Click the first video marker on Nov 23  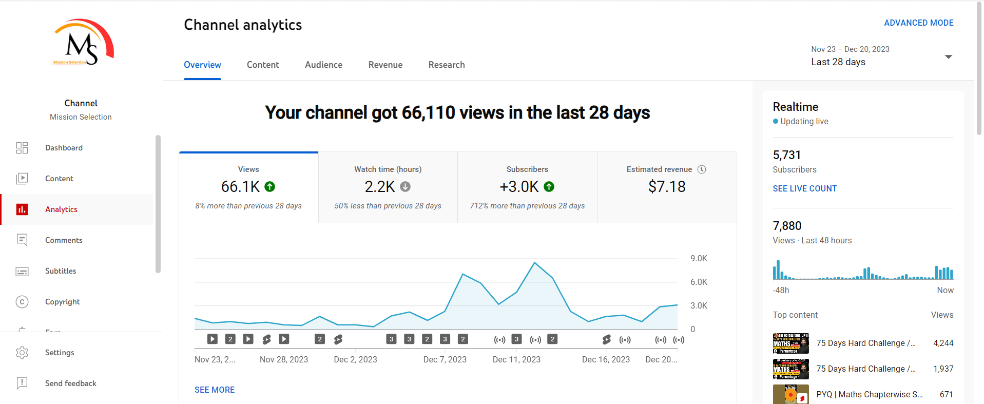point(213,339)
